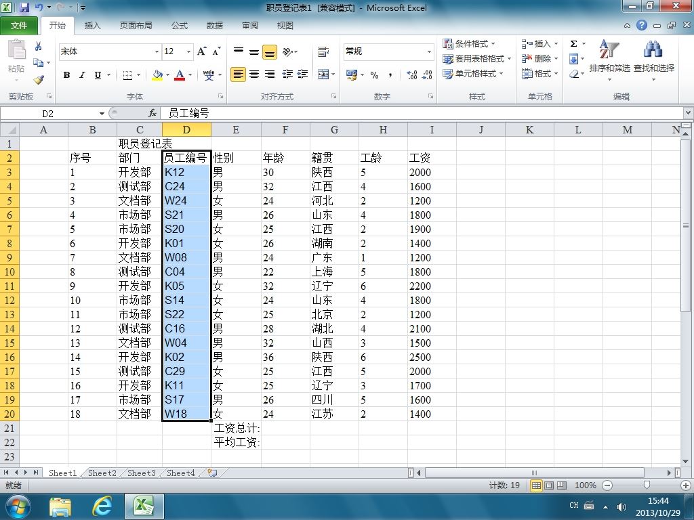Screen dimensions: 694x520
Task: Click the insert new worksheet tab icon
Action: 212,473
